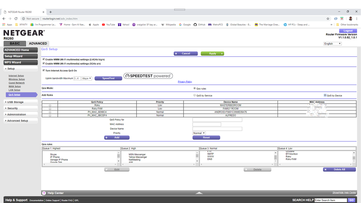Click the green Apply button
The height and width of the screenshot is (203, 361).
coord(212,53)
